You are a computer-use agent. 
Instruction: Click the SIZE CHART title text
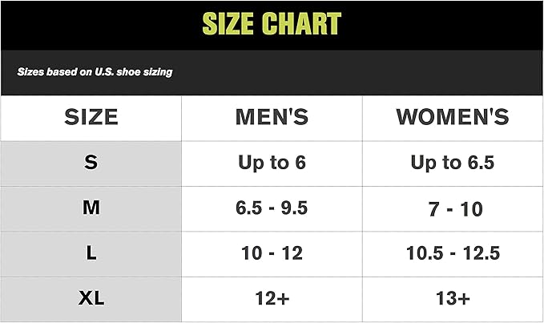(272, 24)
